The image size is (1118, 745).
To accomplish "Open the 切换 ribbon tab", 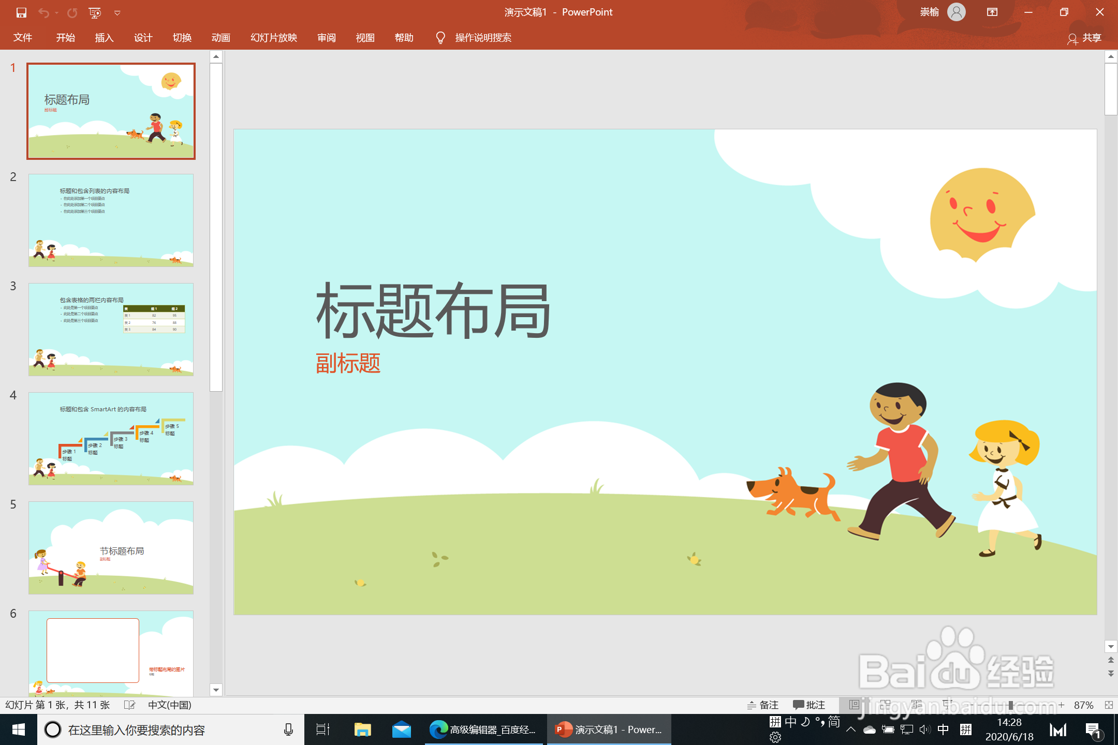I will [x=182, y=37].
